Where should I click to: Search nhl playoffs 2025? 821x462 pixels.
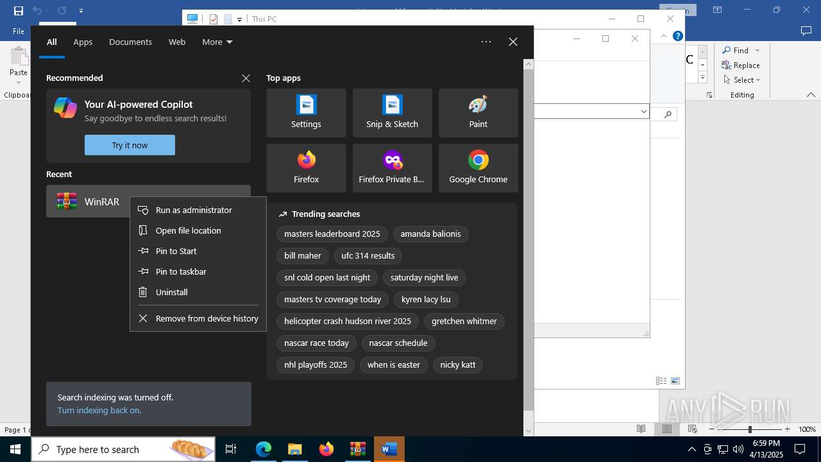(316, 365)
